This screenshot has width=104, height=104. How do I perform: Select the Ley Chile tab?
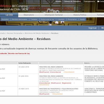coord(9,15)
